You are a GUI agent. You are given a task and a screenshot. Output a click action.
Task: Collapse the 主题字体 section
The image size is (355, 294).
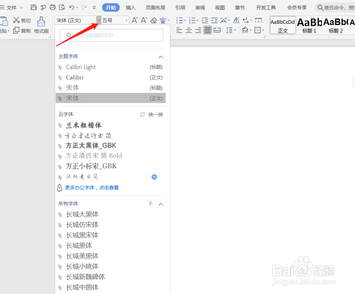pyautogui.click(x=160, y=56)
